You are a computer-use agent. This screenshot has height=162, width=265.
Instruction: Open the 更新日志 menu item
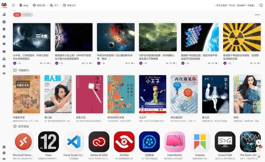point(69,5)
